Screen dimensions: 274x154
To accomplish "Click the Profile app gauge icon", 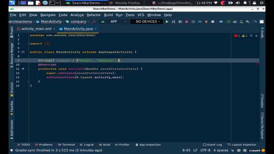I will click(x=200, y=22).
